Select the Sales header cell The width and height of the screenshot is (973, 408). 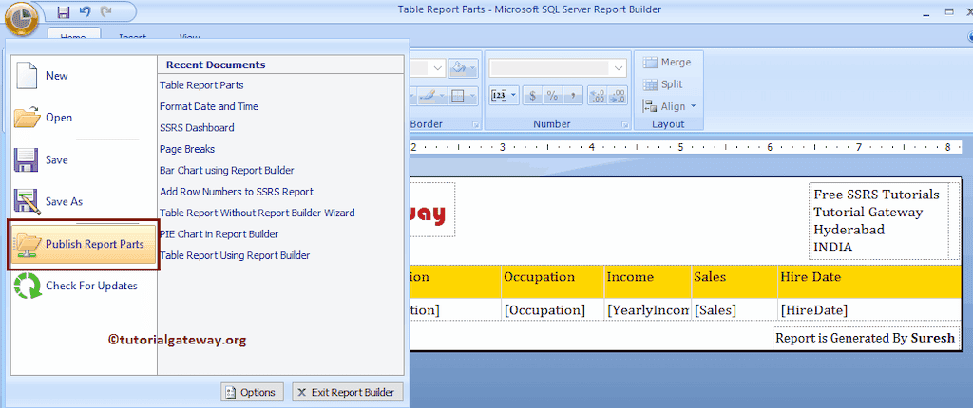[x=735, y=282]
